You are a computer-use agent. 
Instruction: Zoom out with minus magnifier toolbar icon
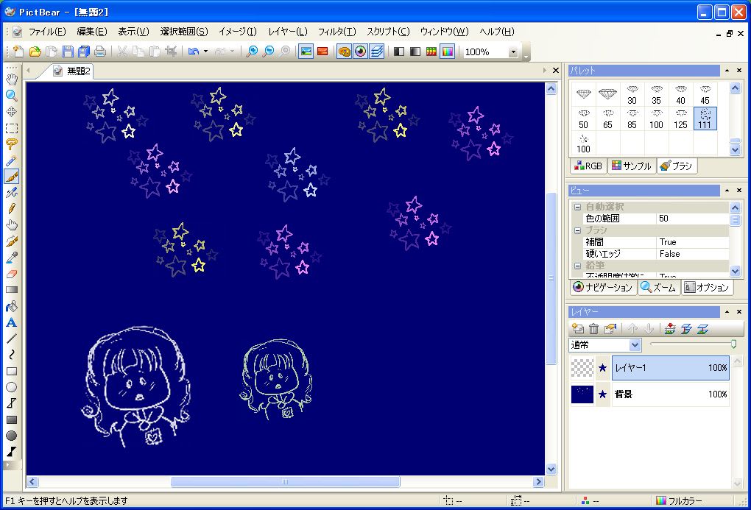click(269, 52)
